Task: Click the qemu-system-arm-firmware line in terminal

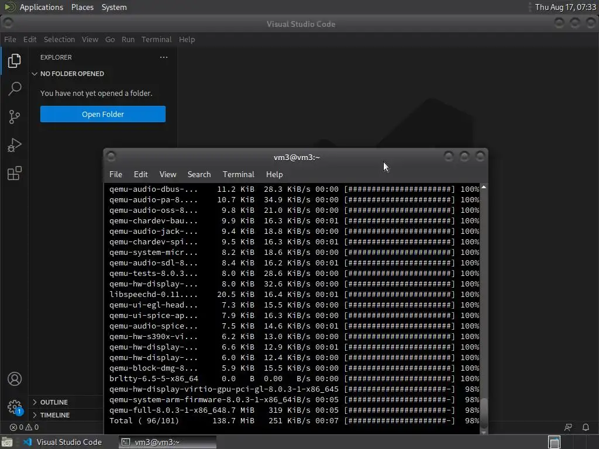Action: coord(294,400)
